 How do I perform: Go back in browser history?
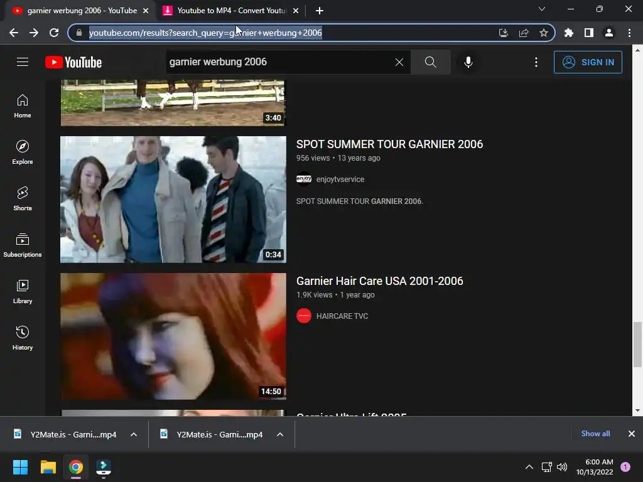point(14,33)
